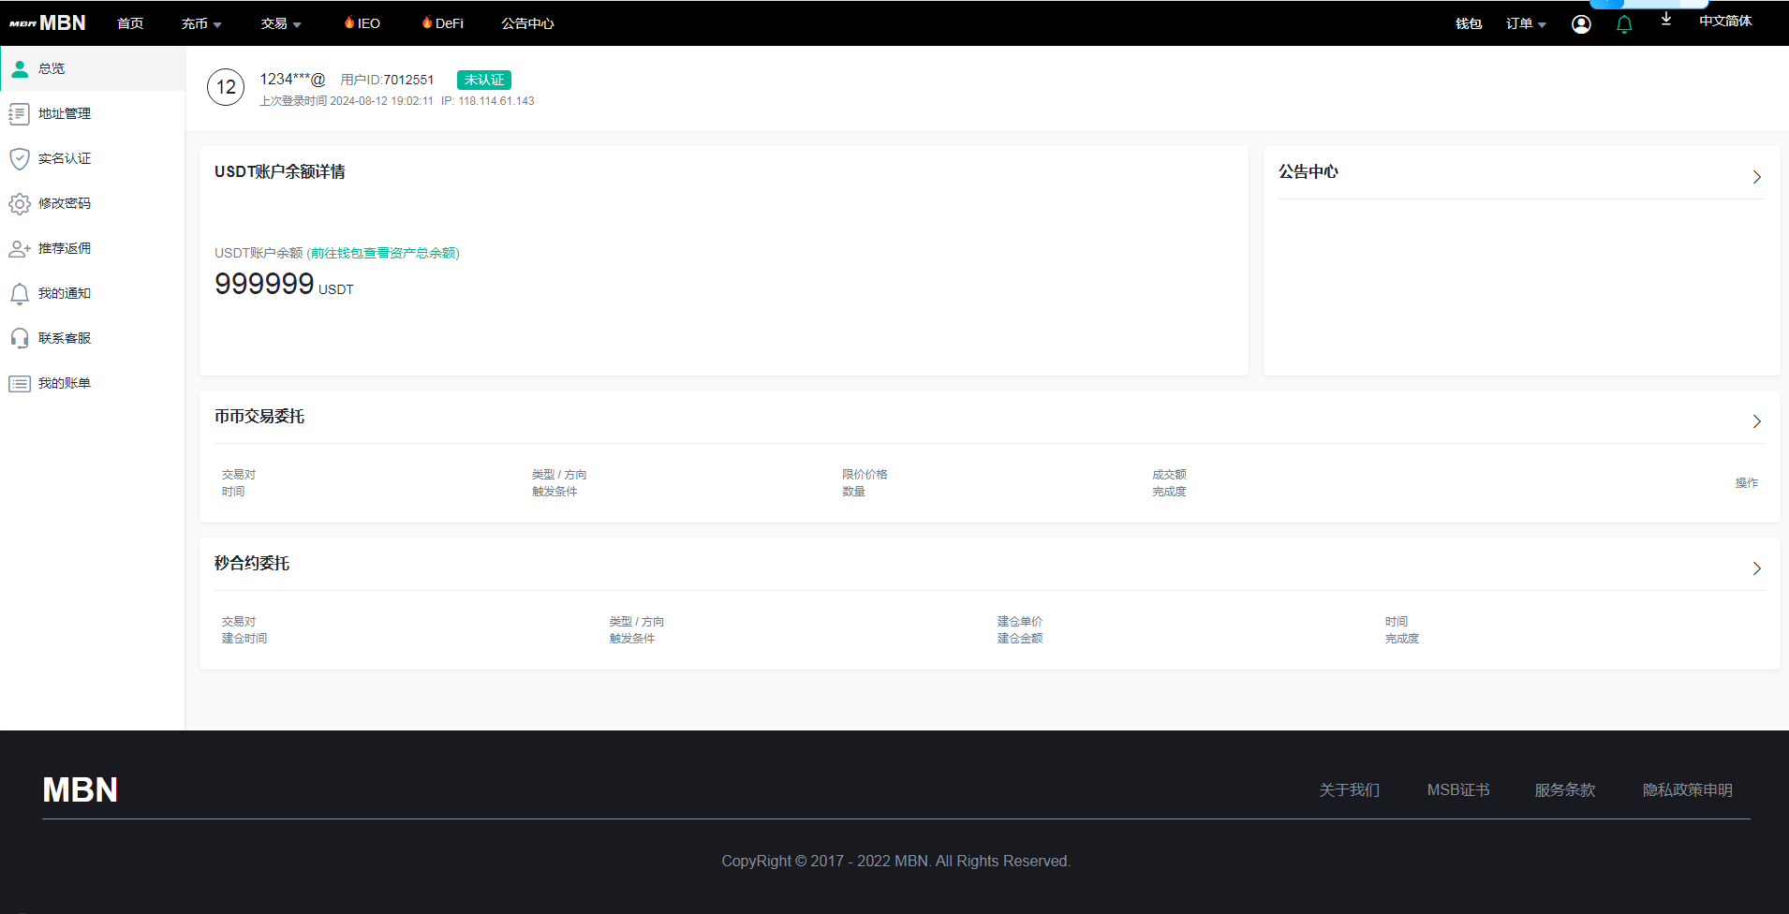1789x914 pixels.
Task: Click the user profile icon in header
Action: pyautogui.click(x=1581, y=24)
